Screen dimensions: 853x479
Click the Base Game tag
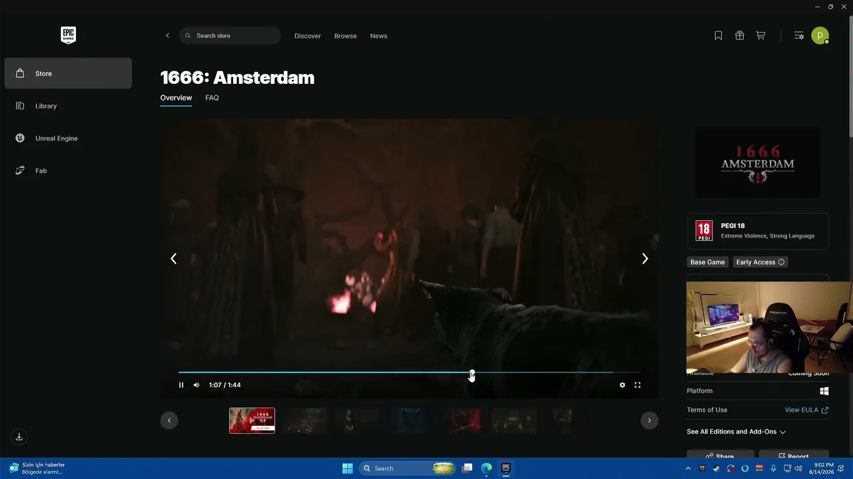click(x=707, y=262)
